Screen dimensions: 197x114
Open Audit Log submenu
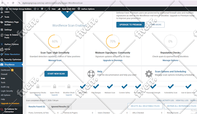click(x=5, y=87)
